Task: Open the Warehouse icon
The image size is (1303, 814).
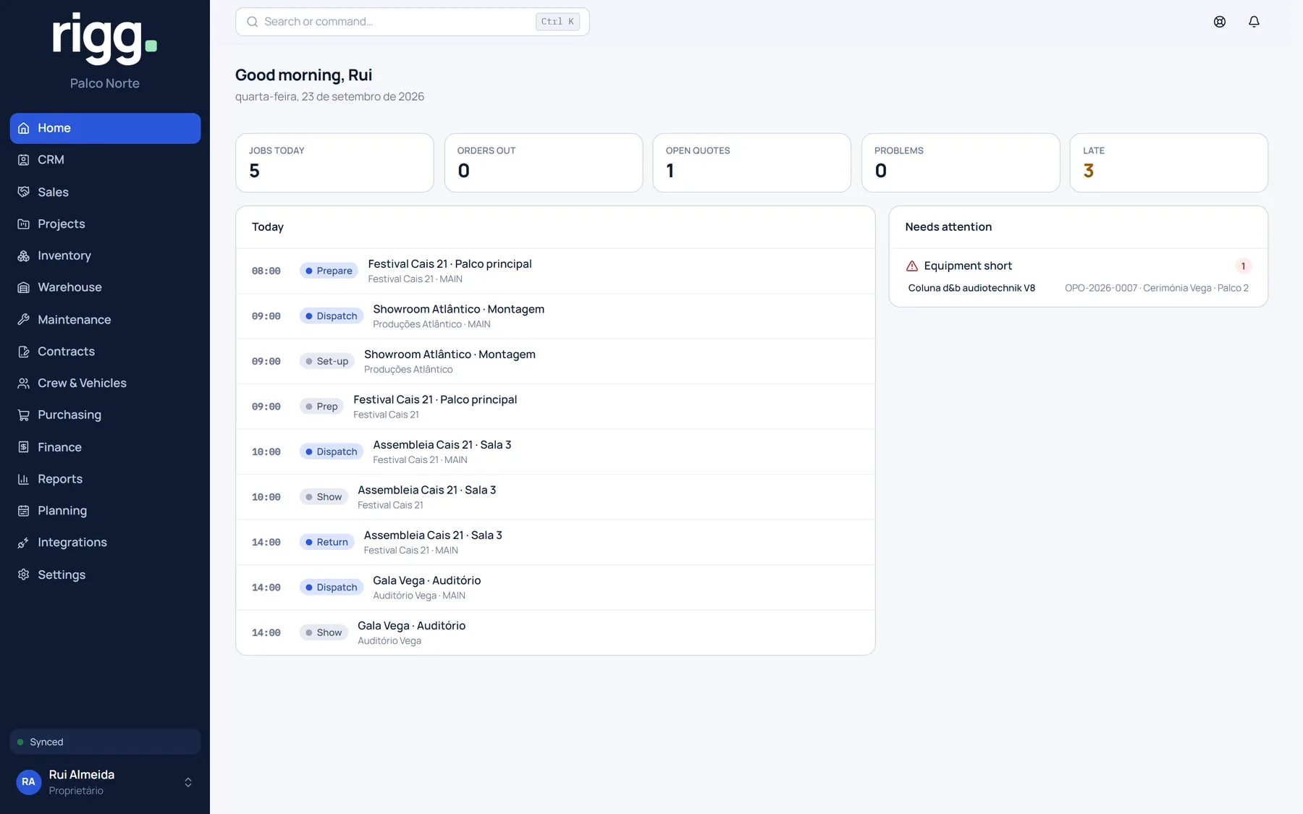Action: [24, 287]
